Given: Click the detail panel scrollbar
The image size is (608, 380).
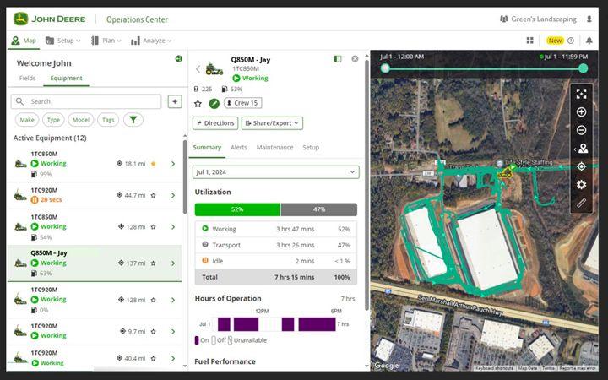Looking at the screenshot, I should click(x=366, y=186).
